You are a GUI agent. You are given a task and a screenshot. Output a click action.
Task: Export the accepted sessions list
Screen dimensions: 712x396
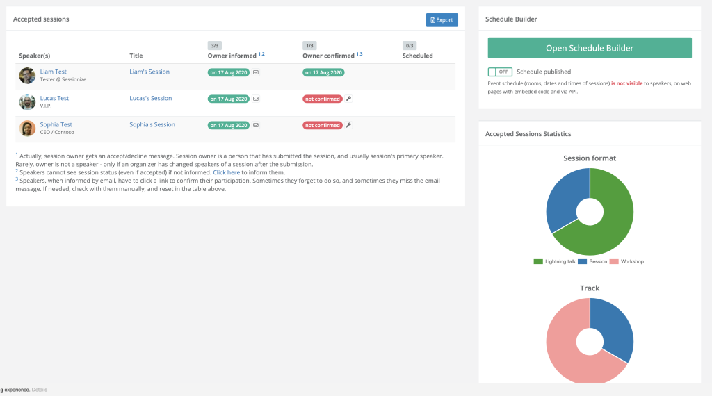click(442, 19)
